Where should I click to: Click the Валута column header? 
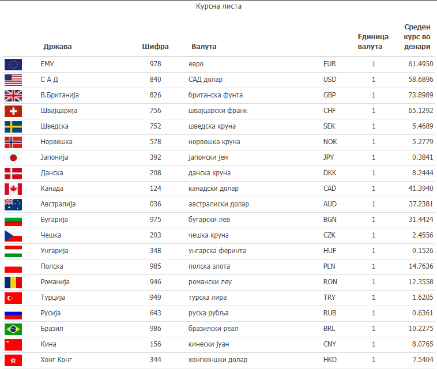click(x=204, y=47)
